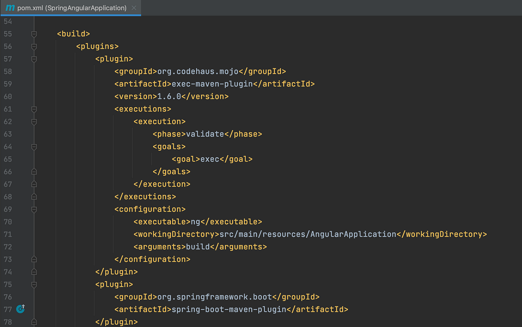Click the opening <phase> tag

(169, 134)
